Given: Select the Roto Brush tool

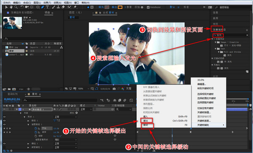Looking at the screenshot, I should pyautogui.click(x=69, y=7).
